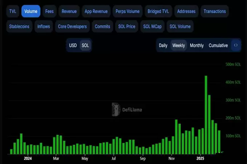Switch to the Fees metric
The height and width of the screenshot is (164, 247).
point(49,11)
